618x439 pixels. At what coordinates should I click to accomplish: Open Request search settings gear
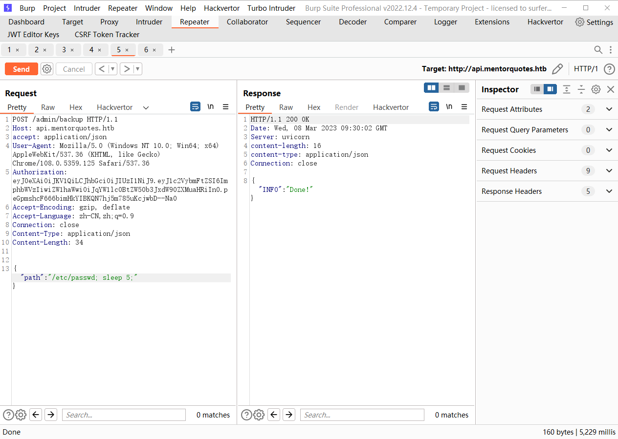coord(21,415)
